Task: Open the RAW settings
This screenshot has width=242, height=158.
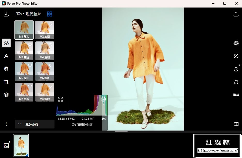Action: 236,95
